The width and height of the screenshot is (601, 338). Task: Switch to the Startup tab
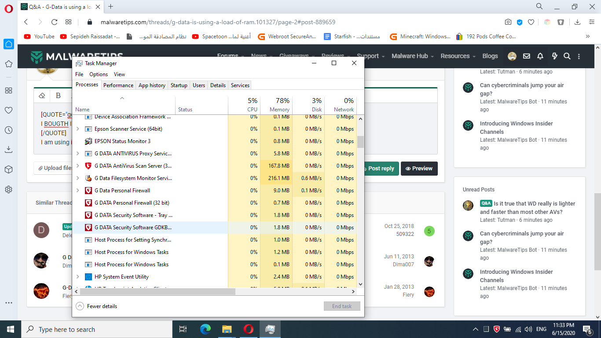coord(179,85)
